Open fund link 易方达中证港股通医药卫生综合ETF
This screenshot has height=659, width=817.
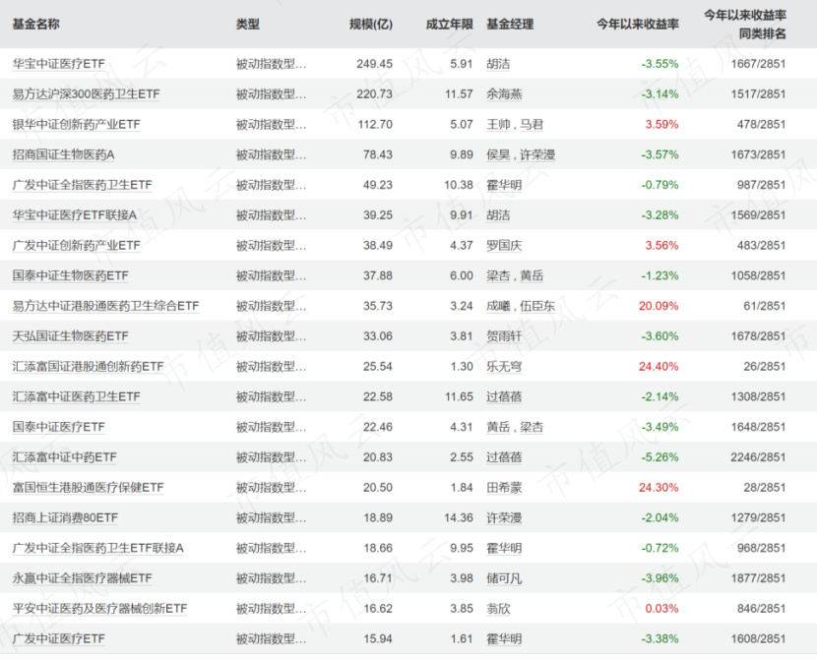click(x=105, y=306)
